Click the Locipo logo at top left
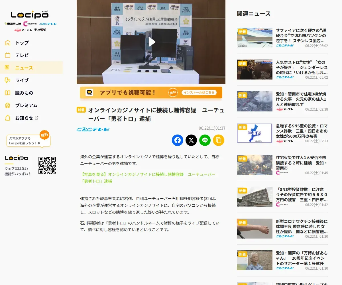 (30, 14)
